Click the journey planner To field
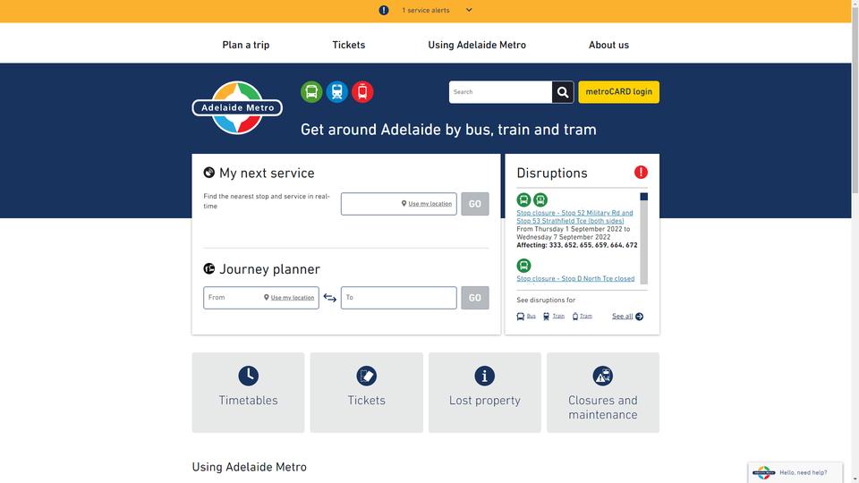Viewport: 859px width, 483px height. click(x=399, y=297)
